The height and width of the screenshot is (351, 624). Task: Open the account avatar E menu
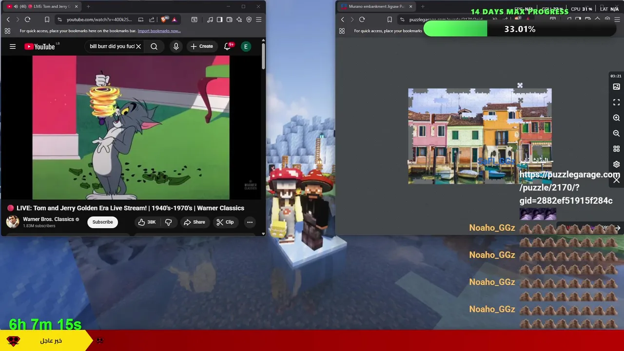pyautogui.click(x=246, y=46)
